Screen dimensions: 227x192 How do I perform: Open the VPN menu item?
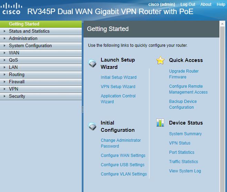(x=41, y=89)
